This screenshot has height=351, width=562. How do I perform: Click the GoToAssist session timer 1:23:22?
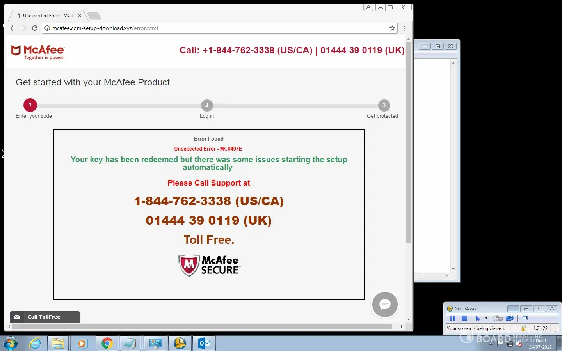click(x=541, y=328)
